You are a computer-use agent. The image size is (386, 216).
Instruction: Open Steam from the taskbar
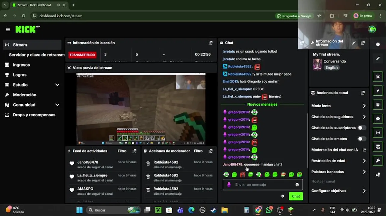[x=213, y=210]
